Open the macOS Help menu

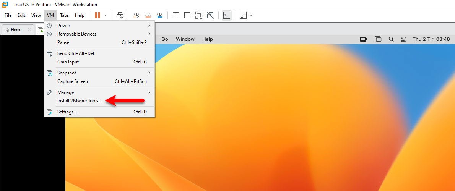click(x=208, y=39)
